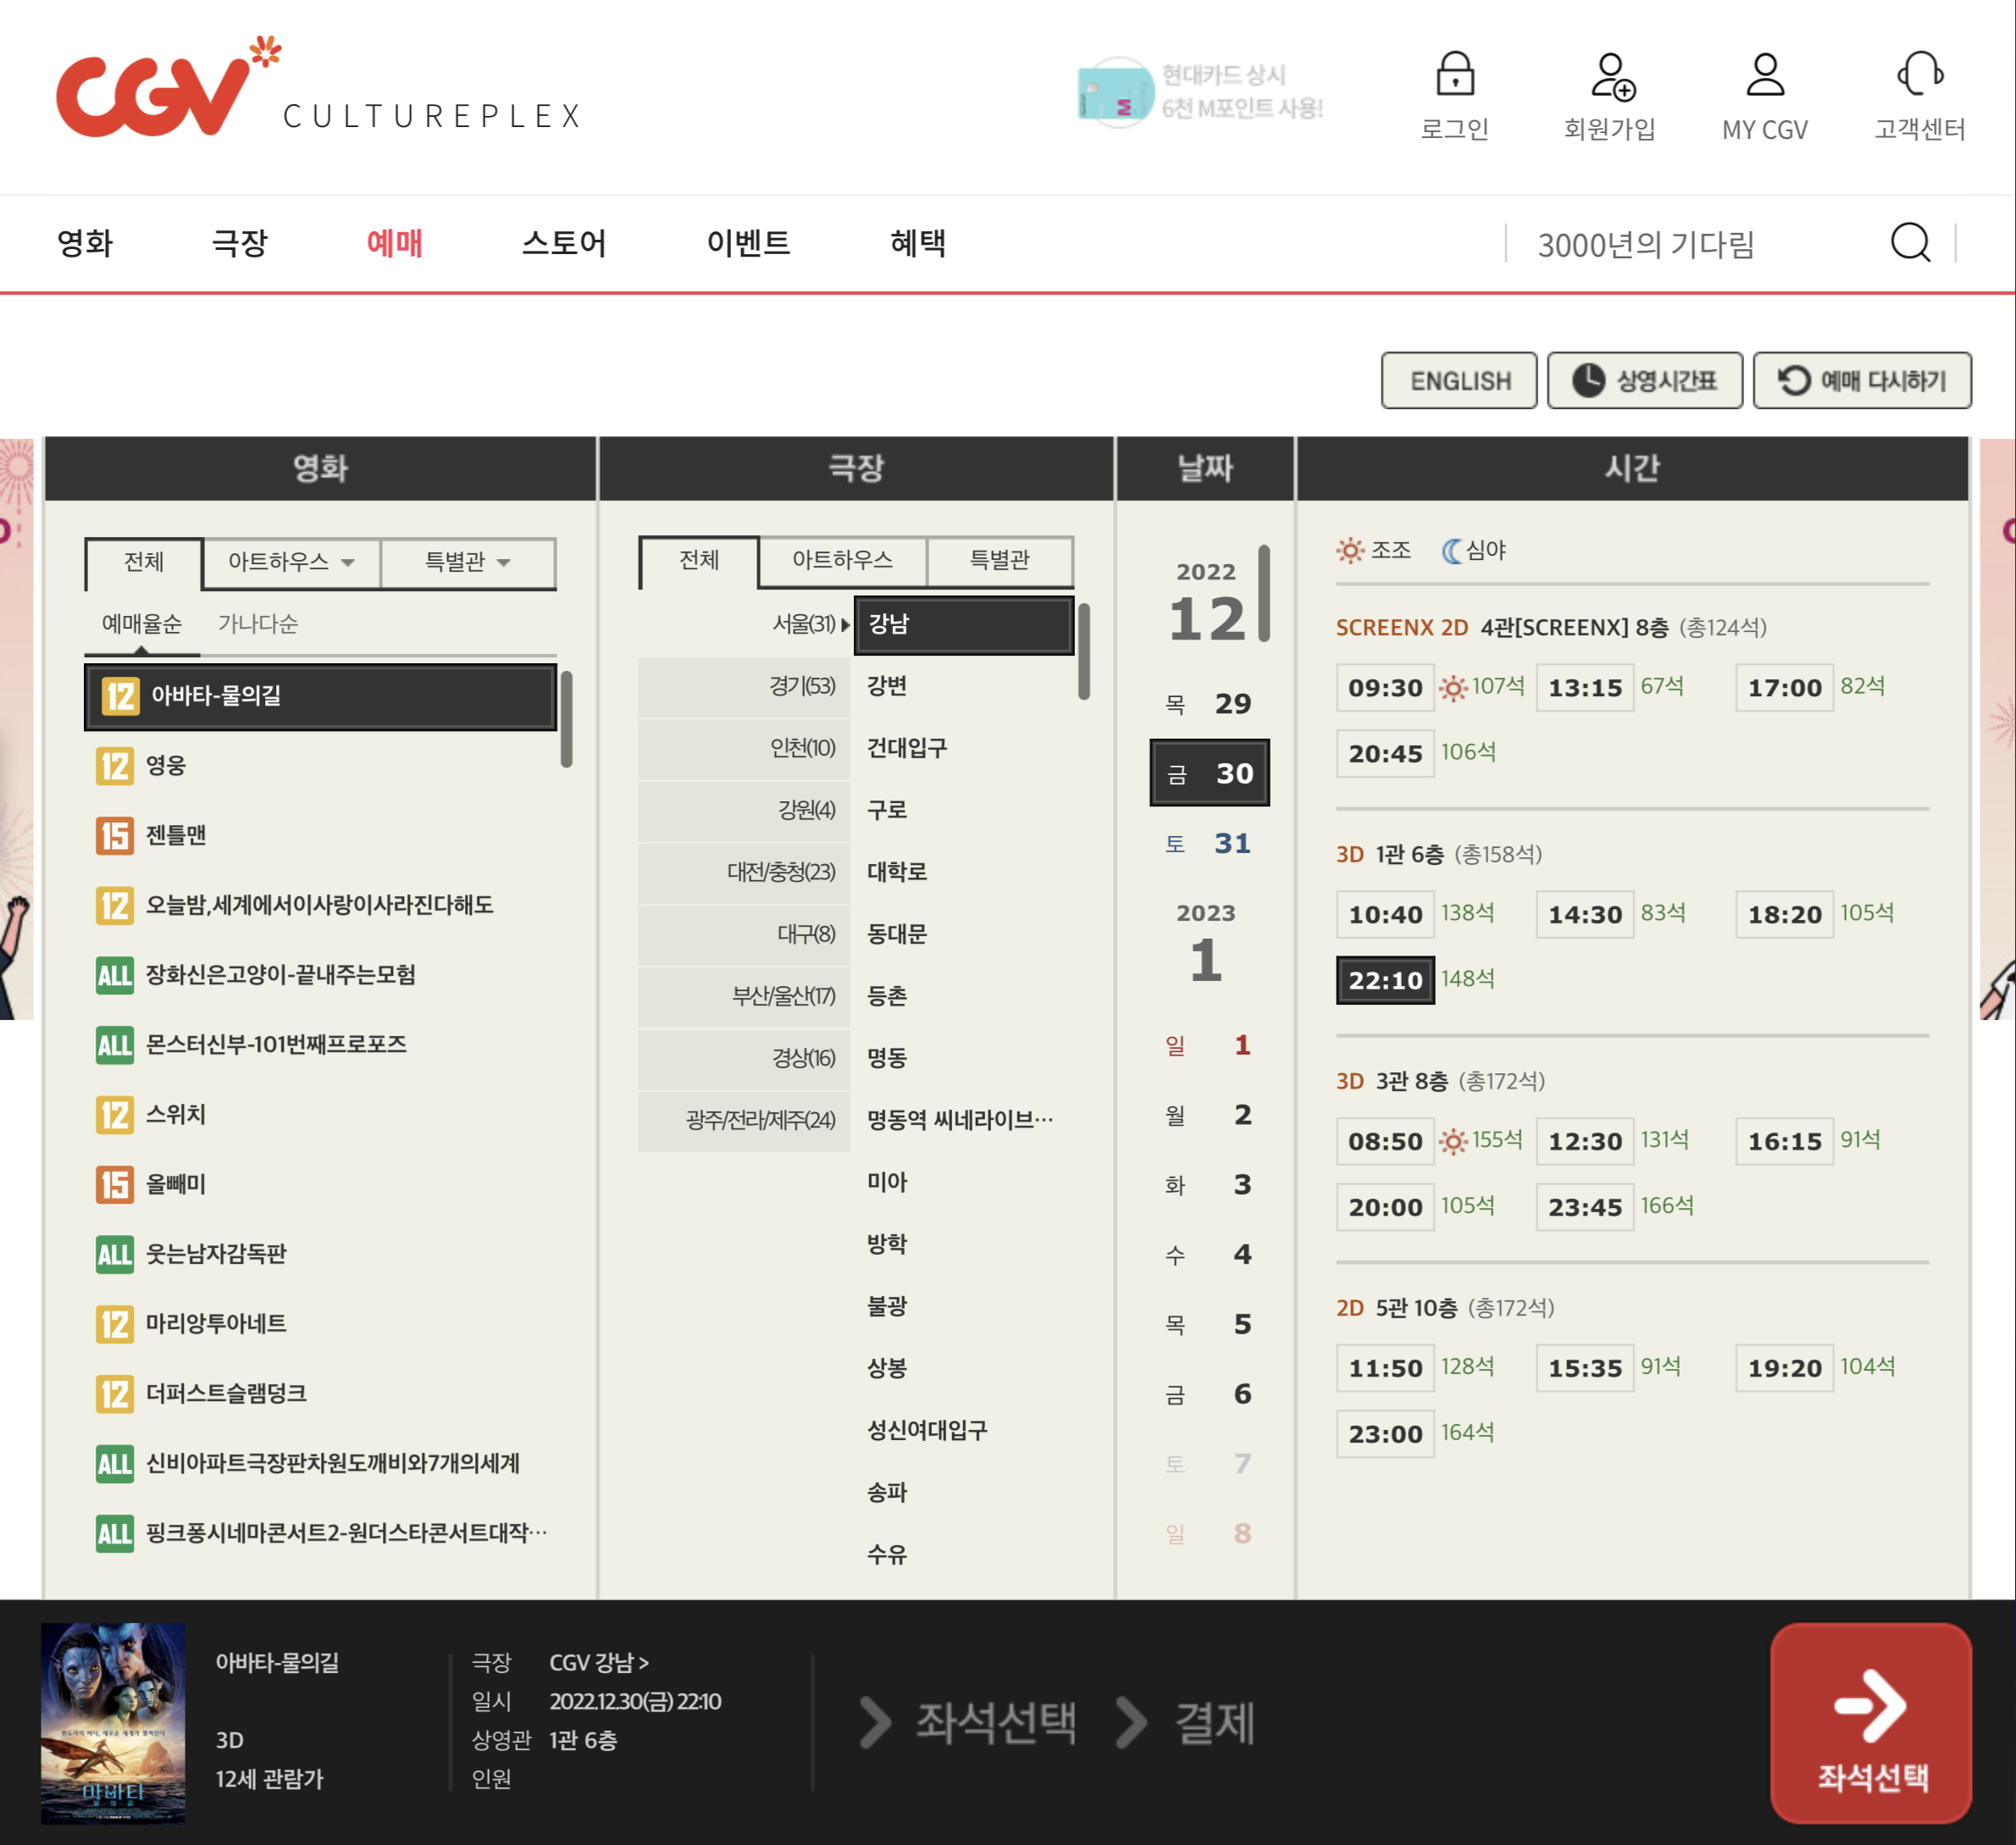Select region 경기(53)
Viewport: 2016px width, 1845px height.
click(x=744, y=686)
